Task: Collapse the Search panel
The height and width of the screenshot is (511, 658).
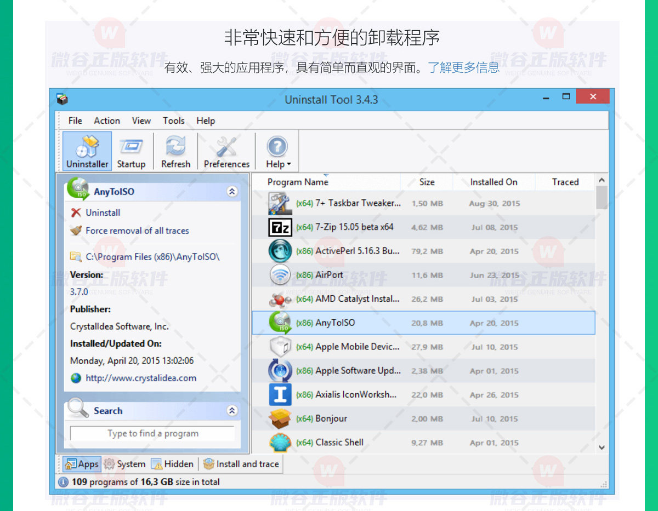Action: pos(232,411)
